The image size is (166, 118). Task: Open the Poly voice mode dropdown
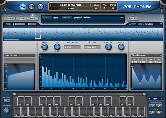tap(155, 99)
